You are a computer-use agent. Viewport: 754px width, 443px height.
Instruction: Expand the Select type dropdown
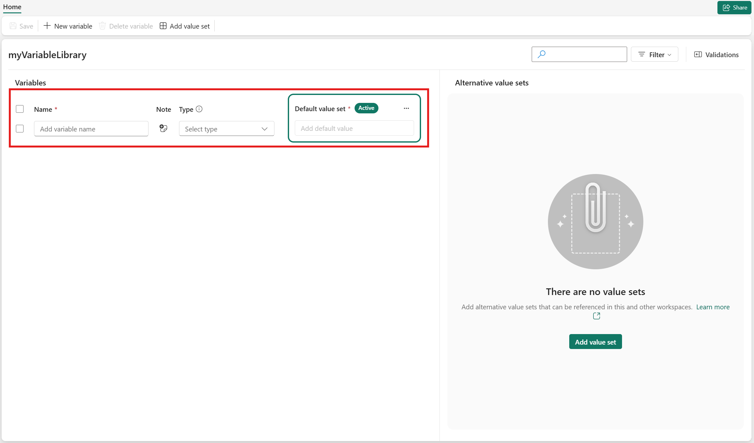coord(226,129)
